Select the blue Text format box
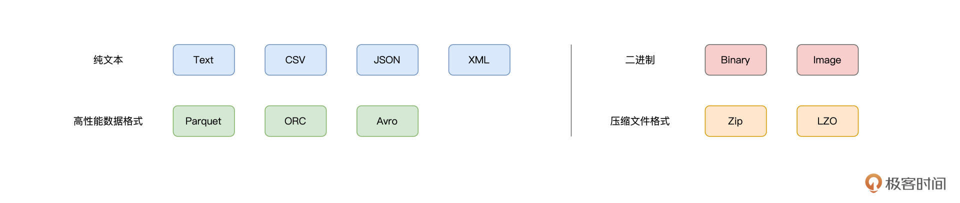This screenshot has width=960, height=203. point(203,60)
